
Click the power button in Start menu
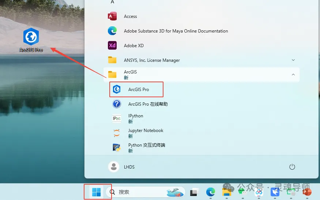click(292, 167)
